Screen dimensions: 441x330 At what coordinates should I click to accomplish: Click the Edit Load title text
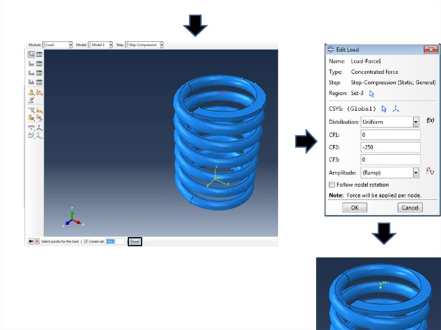(348, 50)
